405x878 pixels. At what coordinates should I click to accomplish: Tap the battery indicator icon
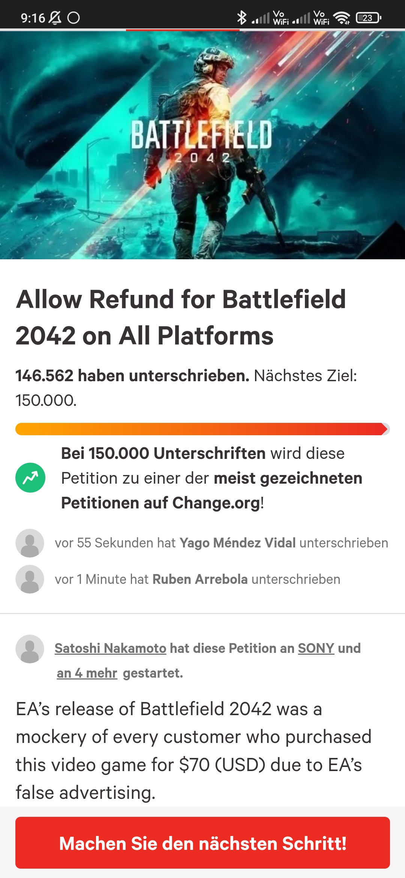pos(368,17)
